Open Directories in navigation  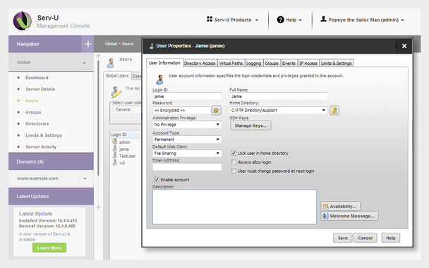37,123
